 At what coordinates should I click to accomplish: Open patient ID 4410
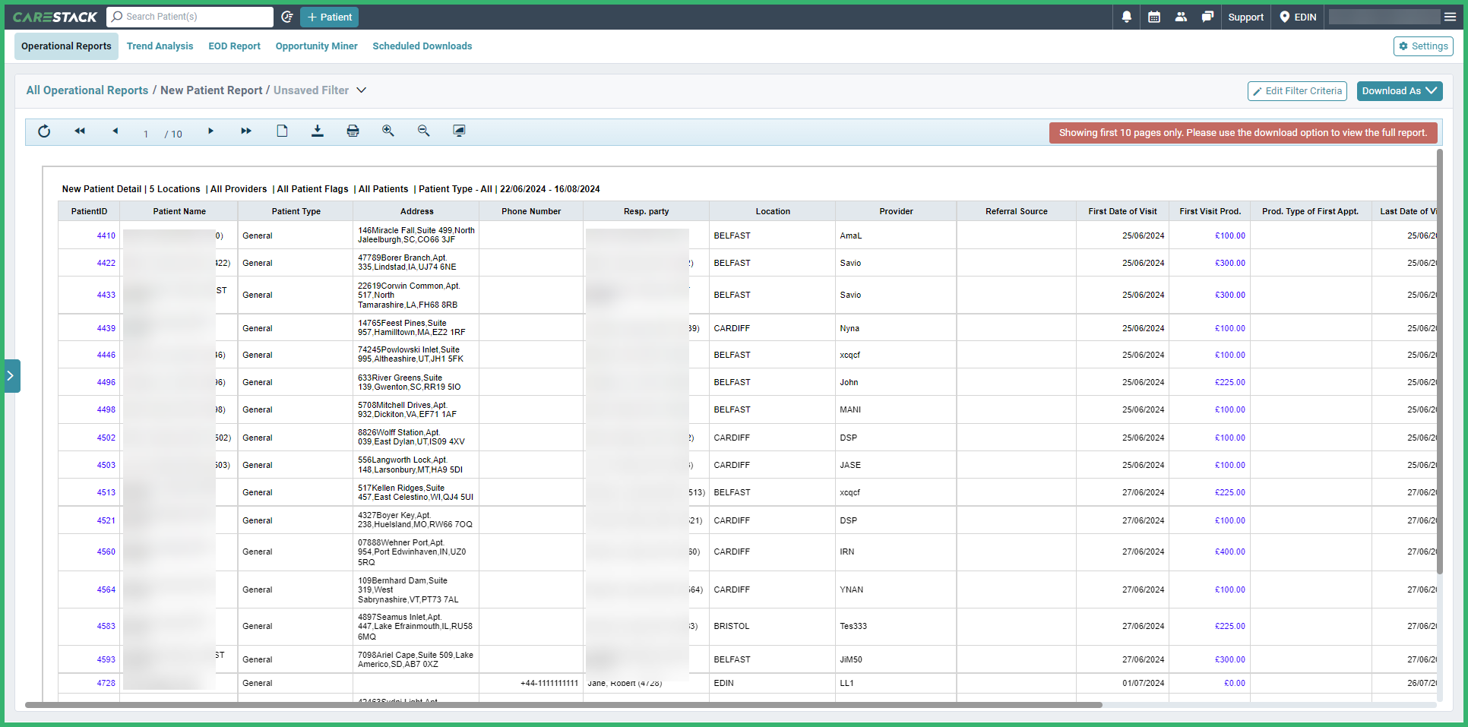106,235
